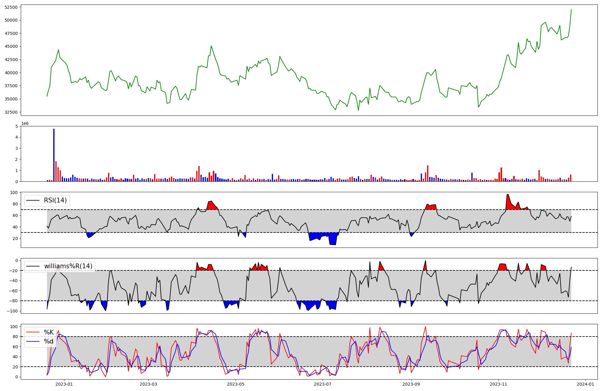Click the williams%R(14) legend label
This screenshot has height=391, width=602.
pyautogui.click(x=68, y=266)
